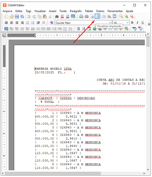Insert a bulleted list
This screenshot has height=177, width=152.
click(27, 23)
